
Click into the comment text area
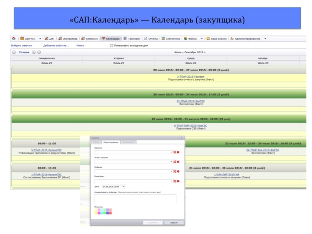135,198
